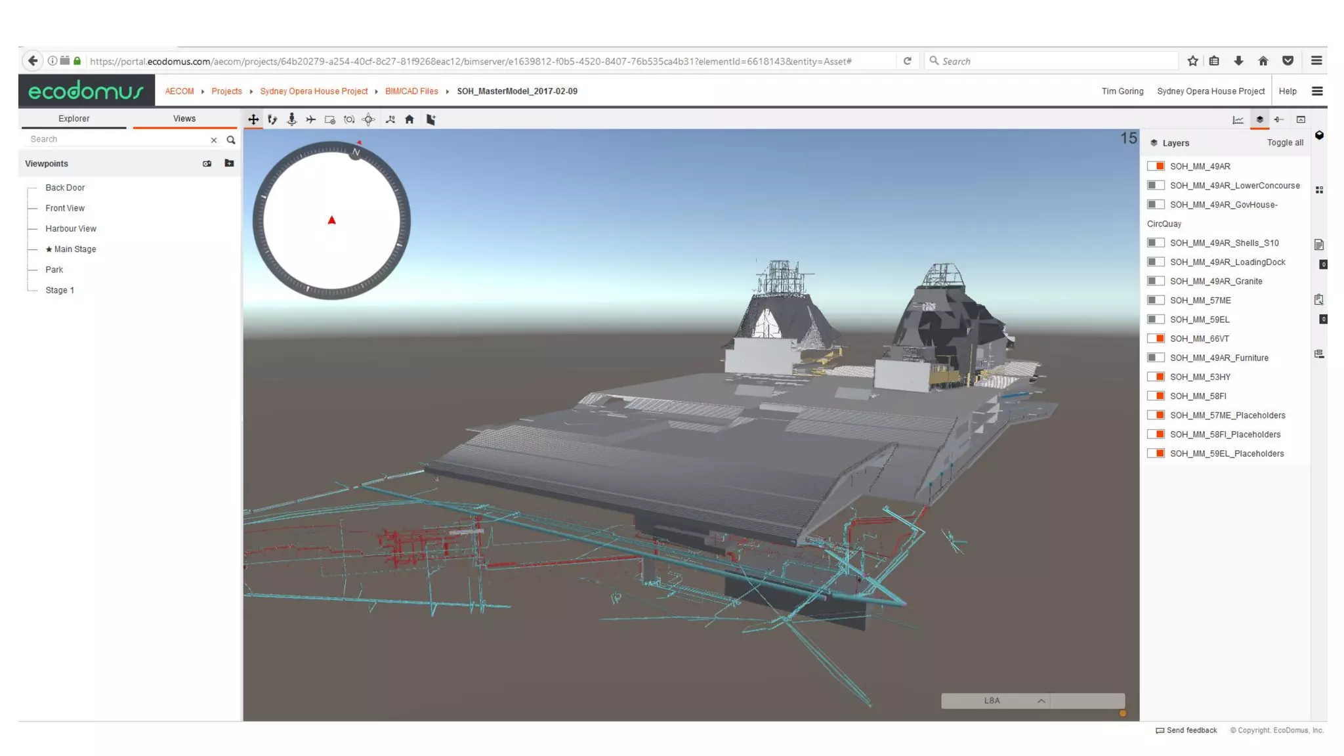The width and height of the screenshot is (1344, 756).
Task: Choose the orbit rotate tool
Action: [349, 119]
